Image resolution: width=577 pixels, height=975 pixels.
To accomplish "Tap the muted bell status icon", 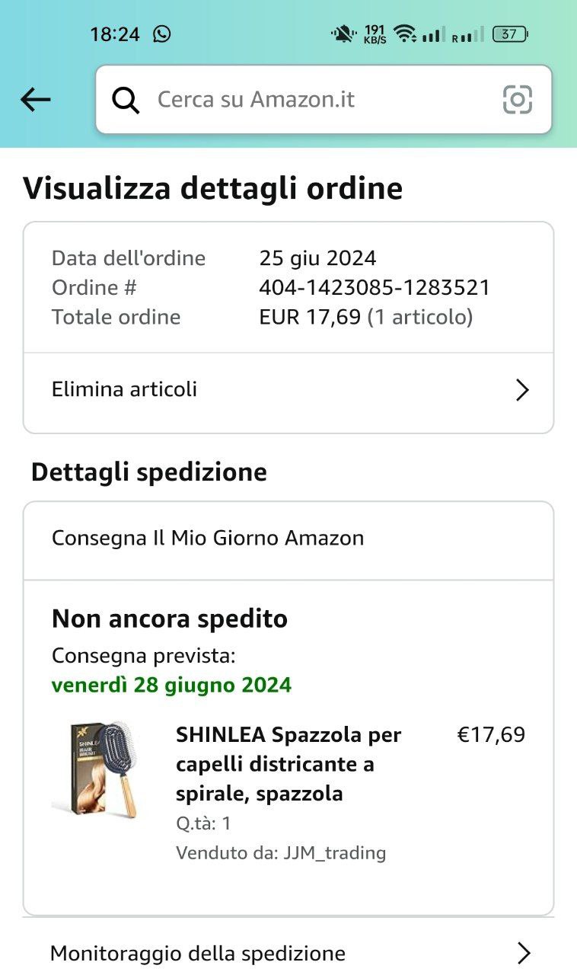I will (x=343, y=34).
